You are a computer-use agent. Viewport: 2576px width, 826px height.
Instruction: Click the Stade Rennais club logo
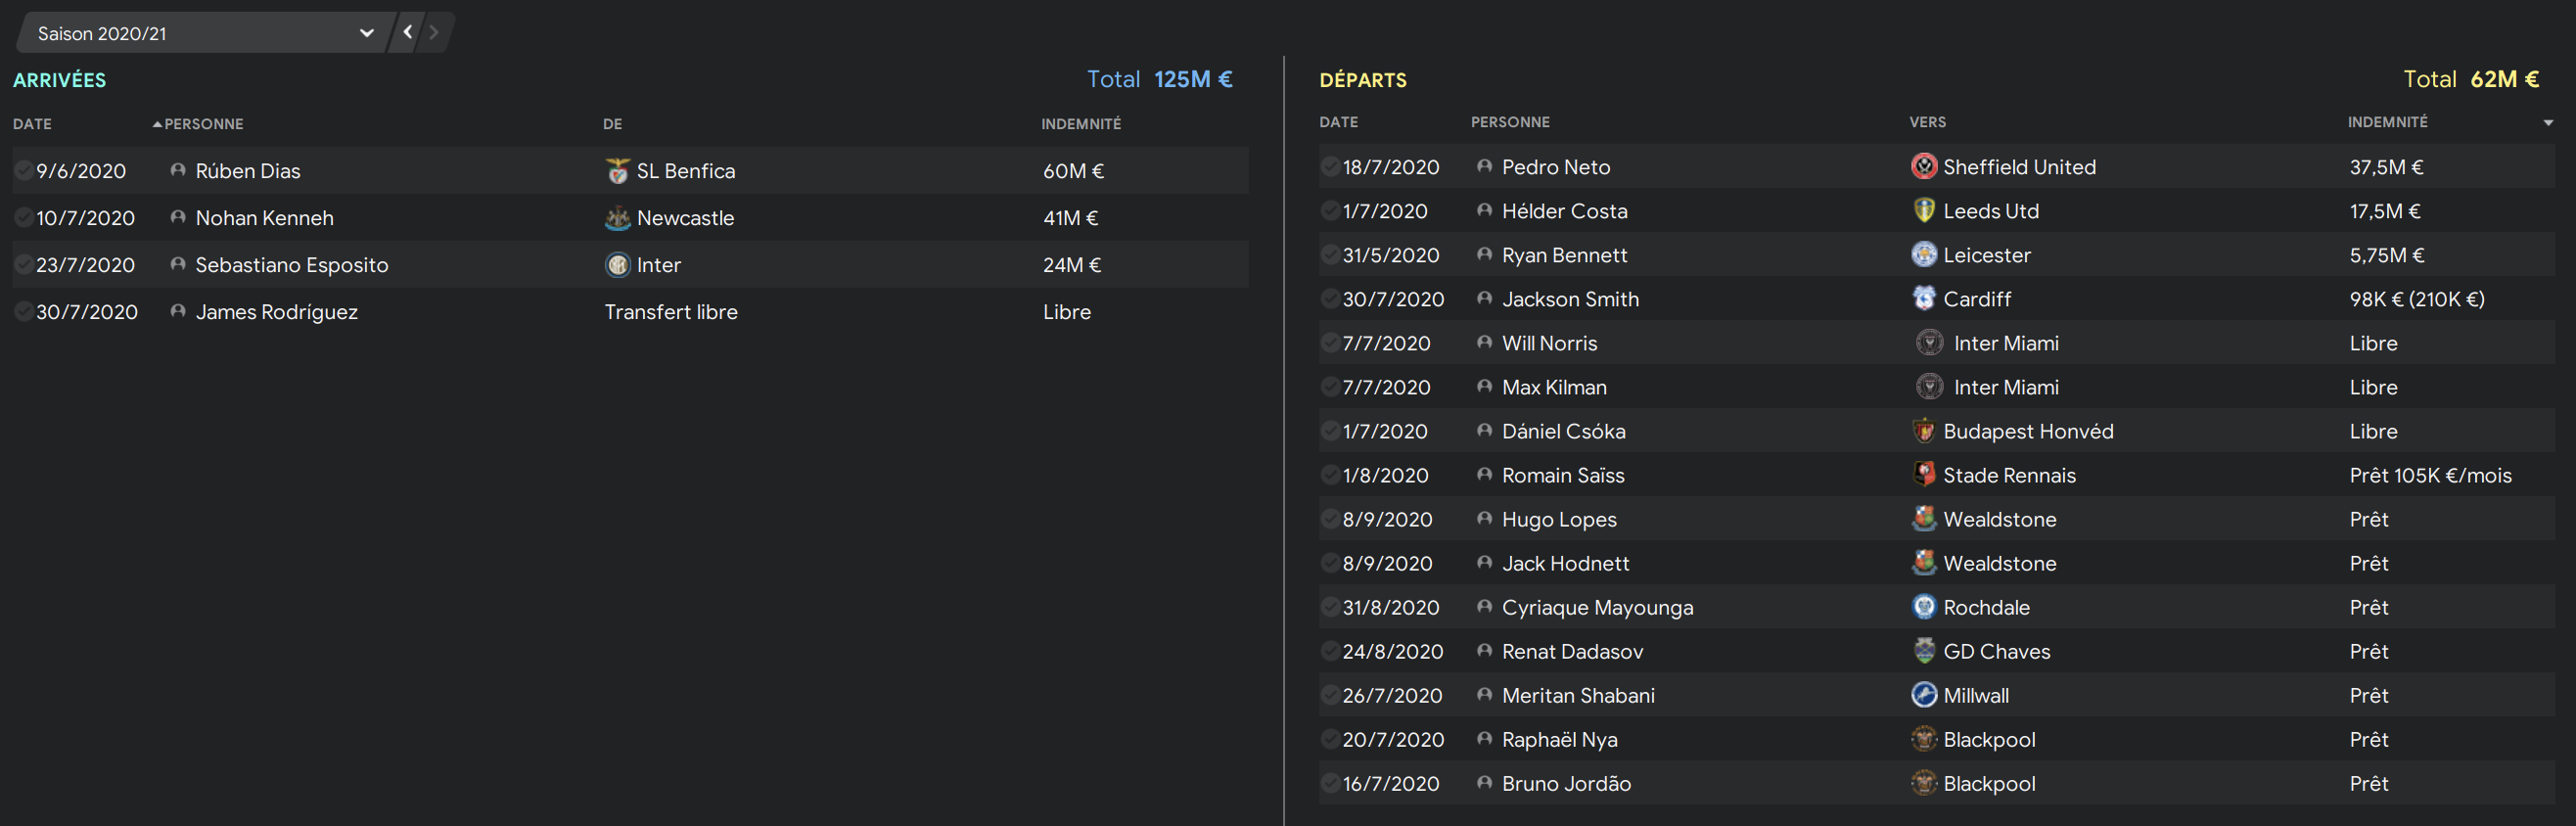[x=1923, y=475]
